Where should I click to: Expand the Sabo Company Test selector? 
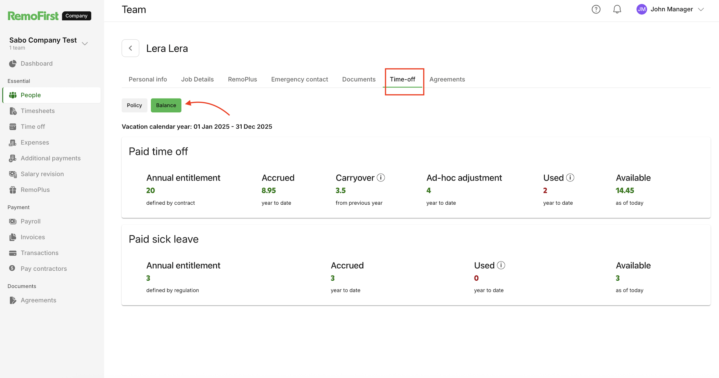(x=85, y=43)
